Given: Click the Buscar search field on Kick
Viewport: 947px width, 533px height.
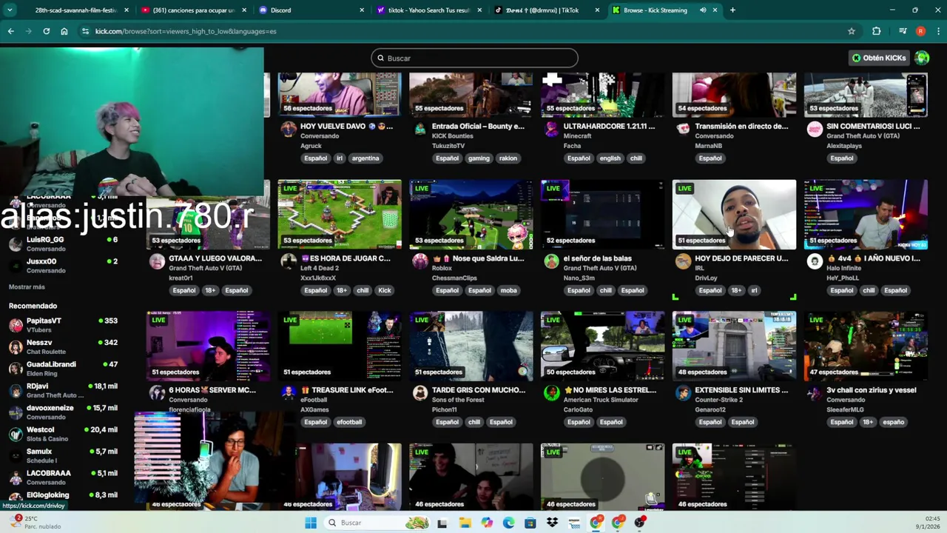Looking at the screenshot, I should coord(474,58).
